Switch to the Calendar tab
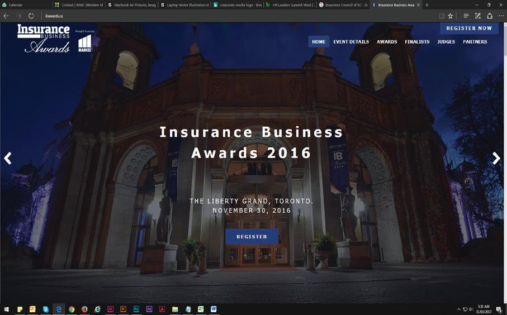 26,5
